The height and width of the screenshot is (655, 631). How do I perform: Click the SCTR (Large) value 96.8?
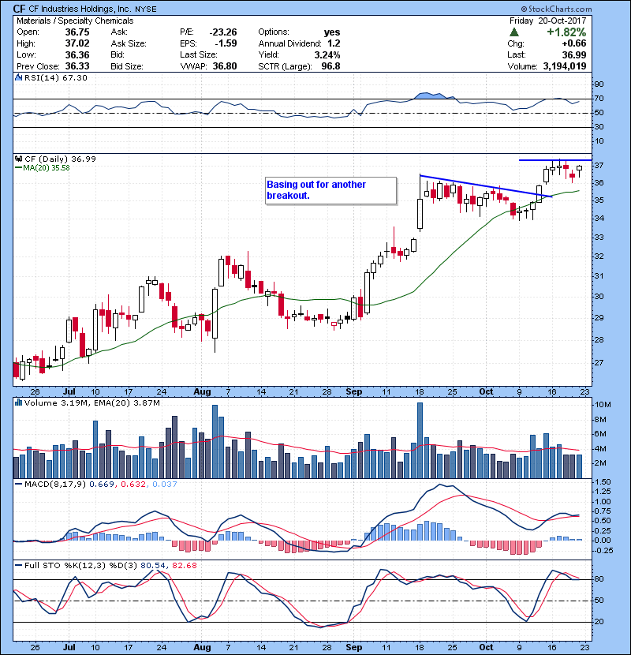[x=330, y=66]
